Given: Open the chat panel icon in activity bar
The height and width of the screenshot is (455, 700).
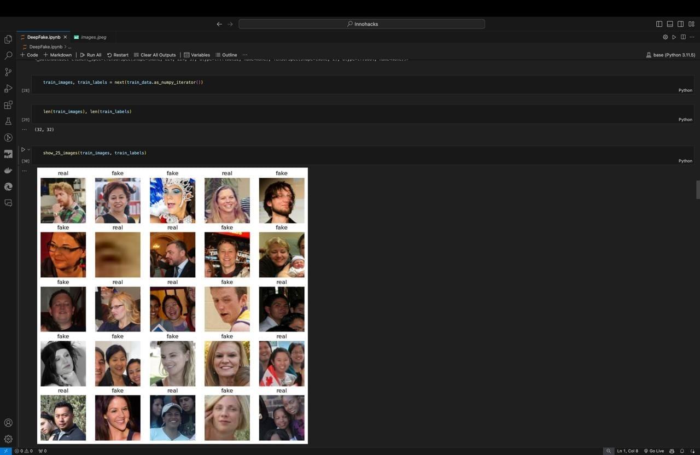Looking at the screenshot, I should point(8,203).
